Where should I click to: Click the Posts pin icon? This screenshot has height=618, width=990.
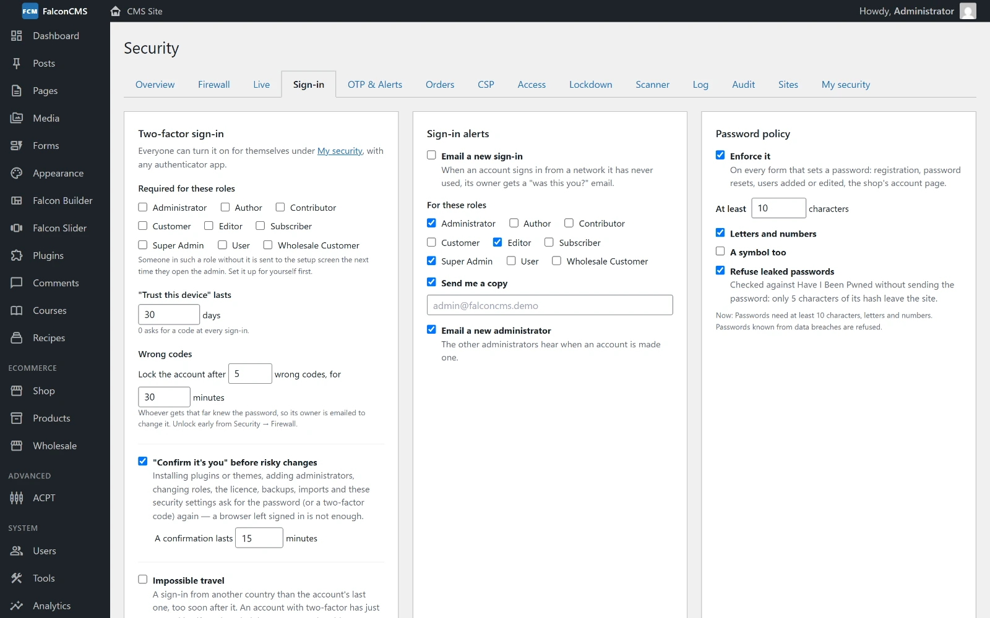pyautogui.click(x=17, y=63)
